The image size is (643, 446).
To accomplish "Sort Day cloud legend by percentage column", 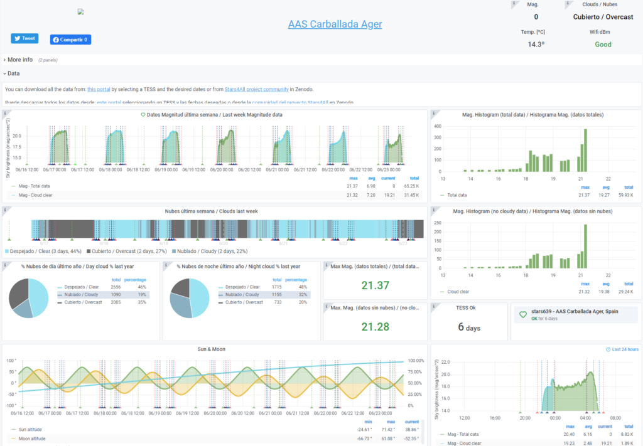I will click(x=136, y=279).
